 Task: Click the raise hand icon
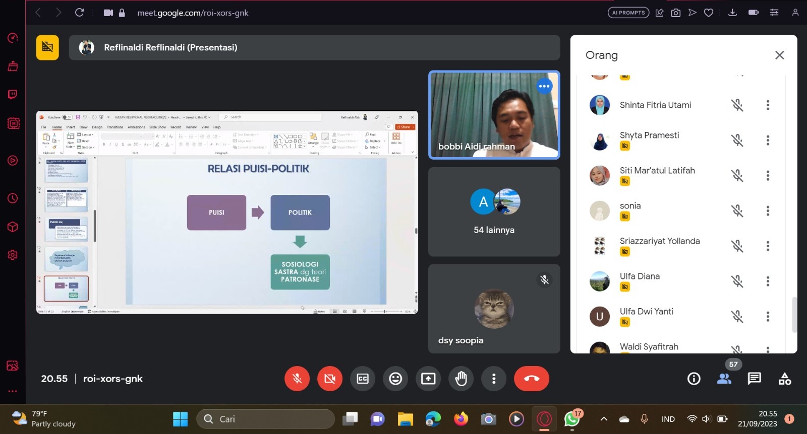pyautogui.click(x=461, y=379)
